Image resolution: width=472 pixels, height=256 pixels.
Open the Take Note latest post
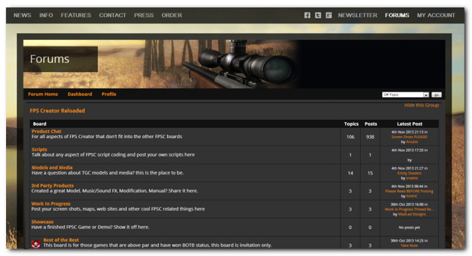coord(409,245)
